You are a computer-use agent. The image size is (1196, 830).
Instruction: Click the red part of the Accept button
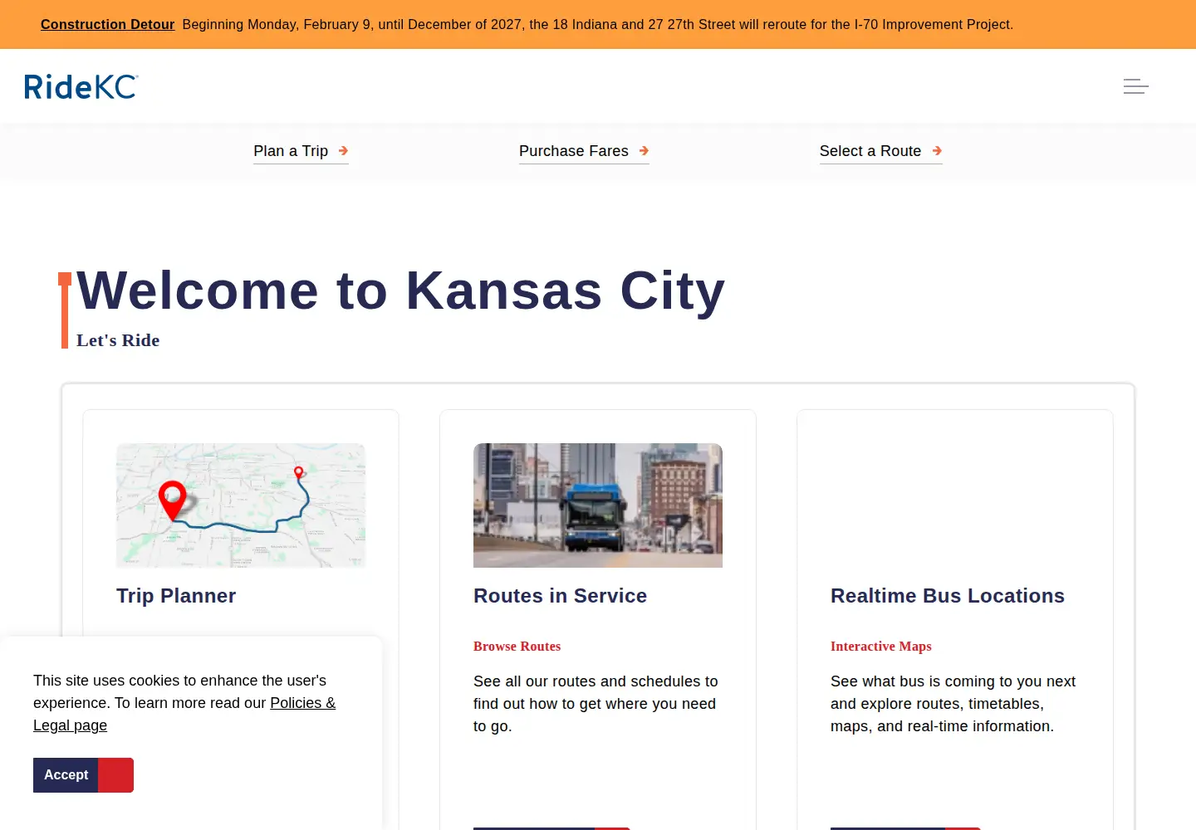click(116, 775)
